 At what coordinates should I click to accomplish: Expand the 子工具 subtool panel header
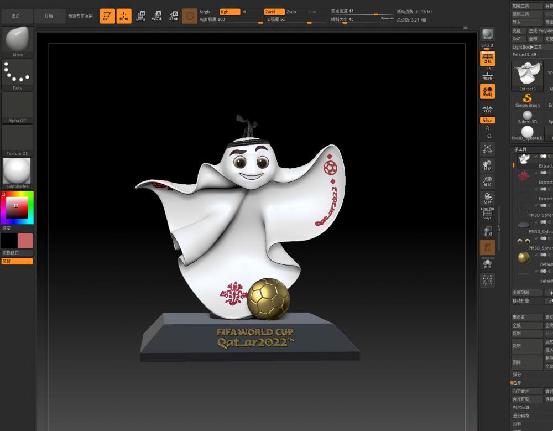tap(521, 149)
